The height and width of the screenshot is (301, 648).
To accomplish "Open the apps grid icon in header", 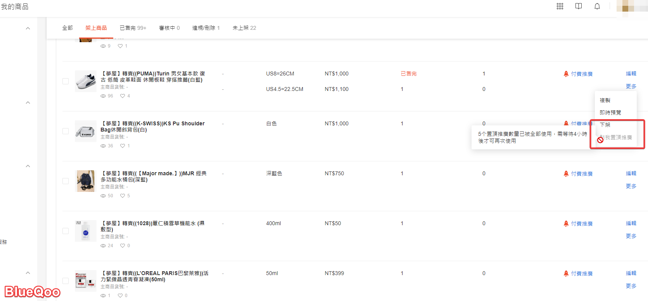I will [560, 6].
